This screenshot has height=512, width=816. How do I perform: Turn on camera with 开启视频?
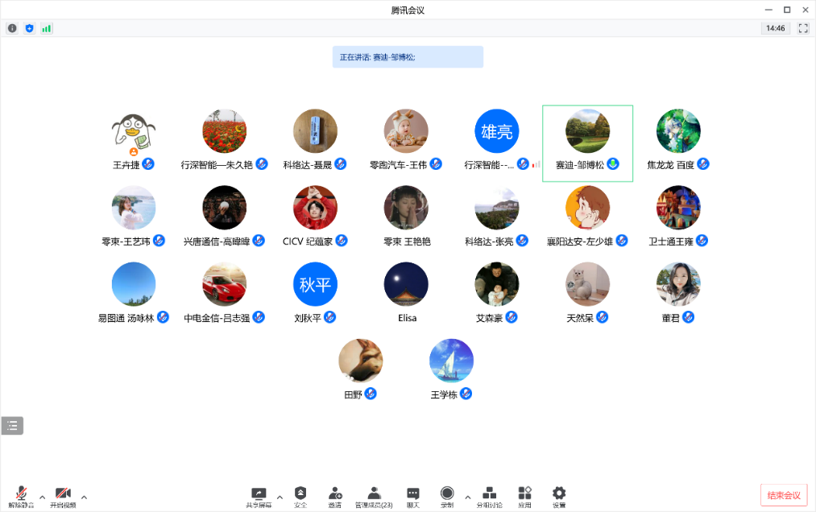point(63,497)
